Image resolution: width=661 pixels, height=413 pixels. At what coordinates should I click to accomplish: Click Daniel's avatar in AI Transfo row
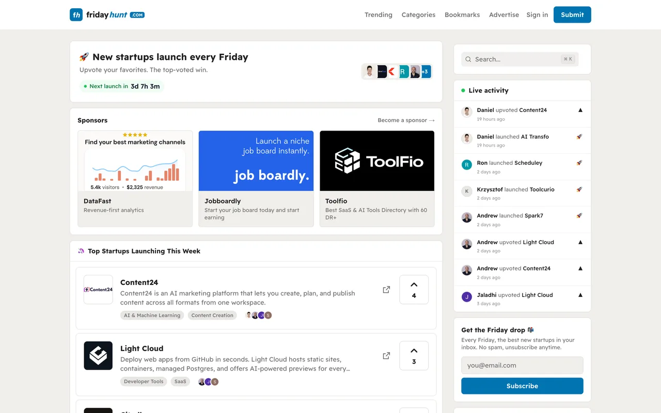[x=467, y=138]
